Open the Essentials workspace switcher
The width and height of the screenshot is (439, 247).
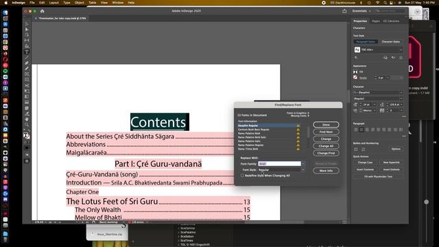pyautogui.click(x=361, y=11)
